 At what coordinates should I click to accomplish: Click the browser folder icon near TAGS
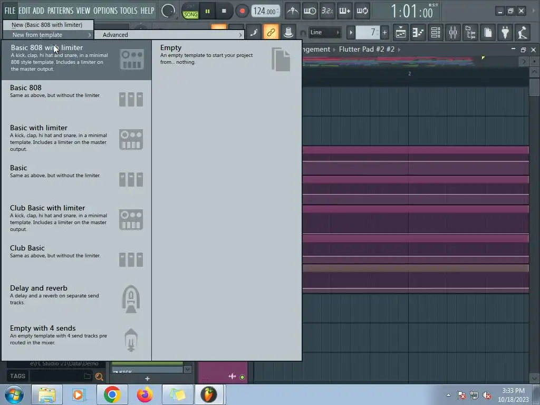pyautogui.click(x=88, y=376)
